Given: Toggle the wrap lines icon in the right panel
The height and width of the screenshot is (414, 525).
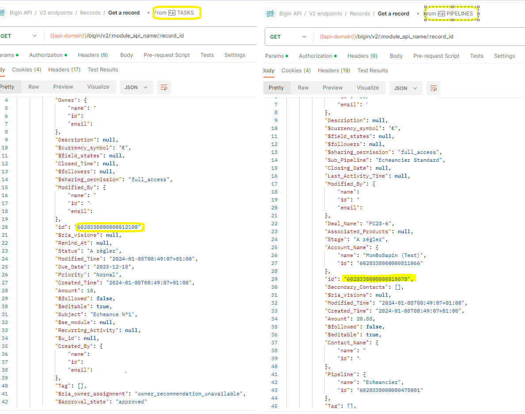Looking at the screenshot, I should 433,88.
